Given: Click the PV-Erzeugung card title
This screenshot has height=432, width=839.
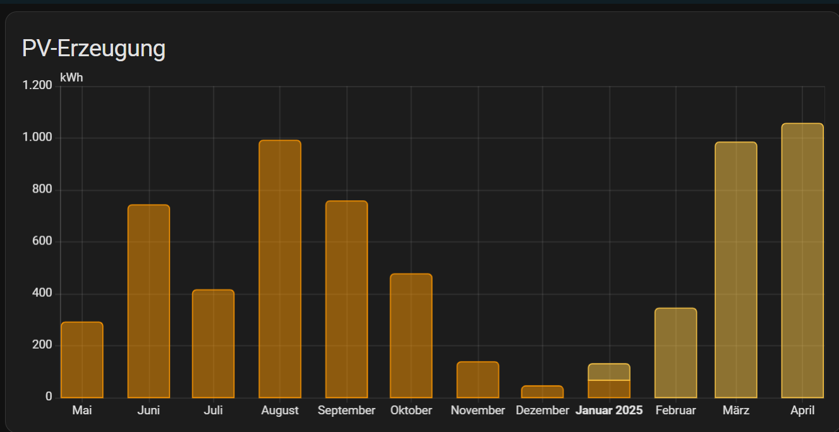Looking at the screenshot, I should (94, 49).
